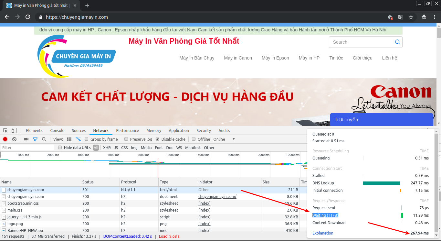Open the Máy in Epson menu link

click(275, 58)
